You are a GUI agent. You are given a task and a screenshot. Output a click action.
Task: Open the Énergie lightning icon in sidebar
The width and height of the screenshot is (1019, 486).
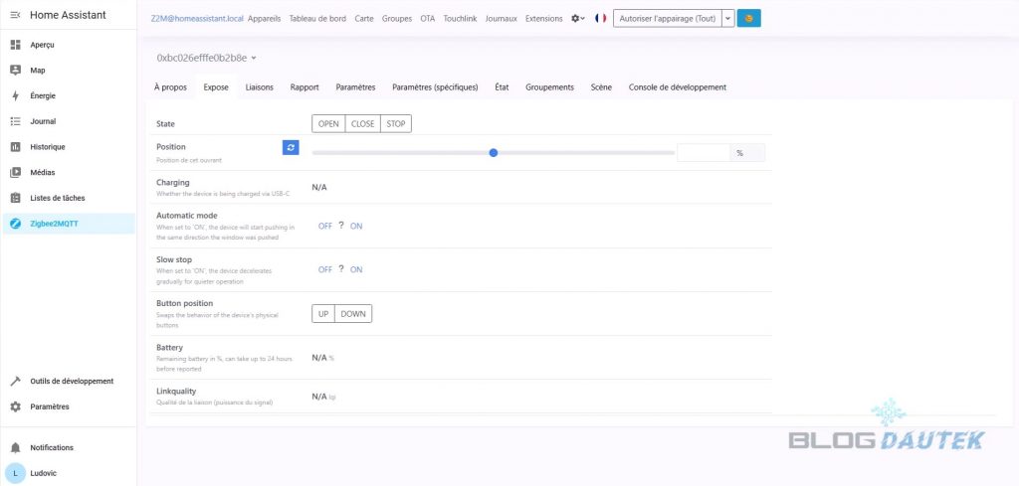pos(15,96)
